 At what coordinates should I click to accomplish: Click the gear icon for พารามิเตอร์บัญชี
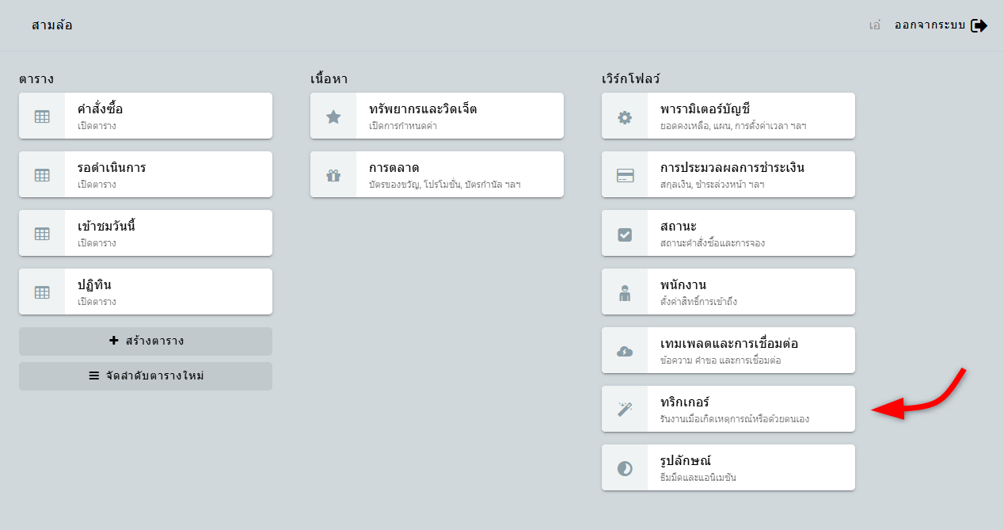625,116
